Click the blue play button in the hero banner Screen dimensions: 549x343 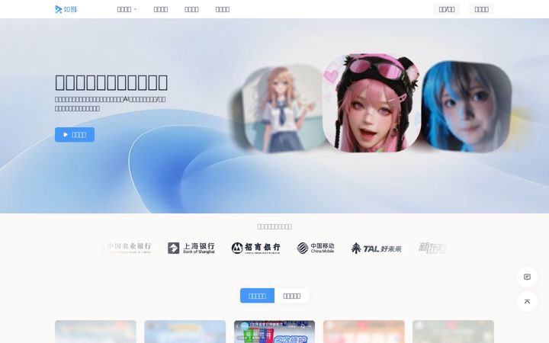[75, 135]
